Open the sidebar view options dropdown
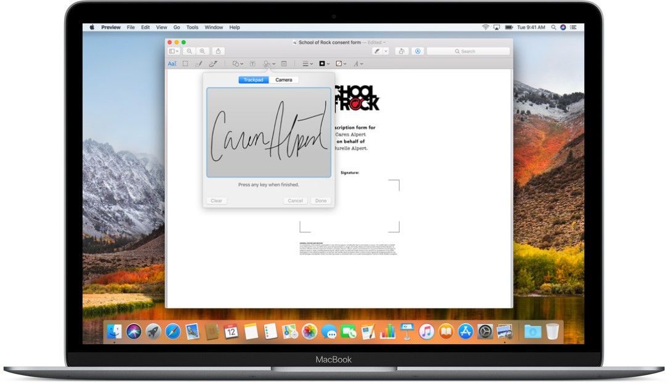Image resolution: width=670 pixels, height=383 pixels. [x=174, y=51]
